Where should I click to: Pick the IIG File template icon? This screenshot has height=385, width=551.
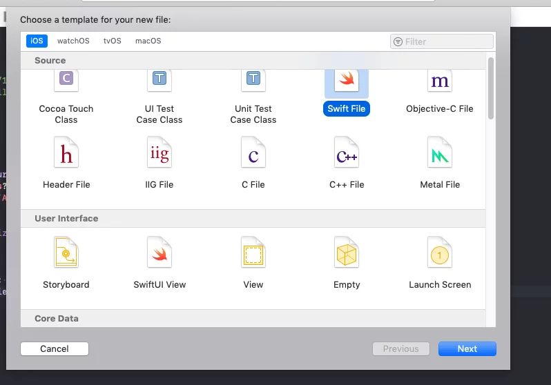tap(159, 152)
